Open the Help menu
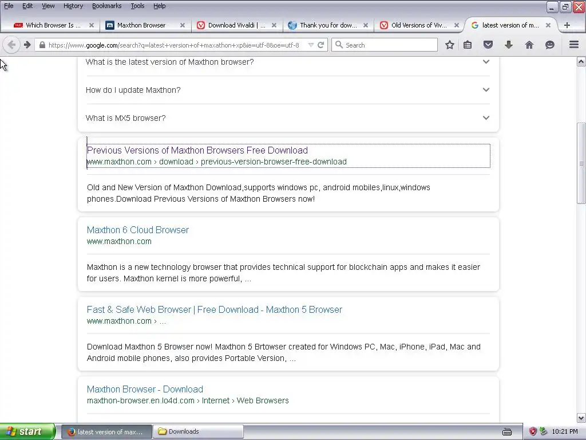Viewport: 586px width, 440px height. [159, 6]
